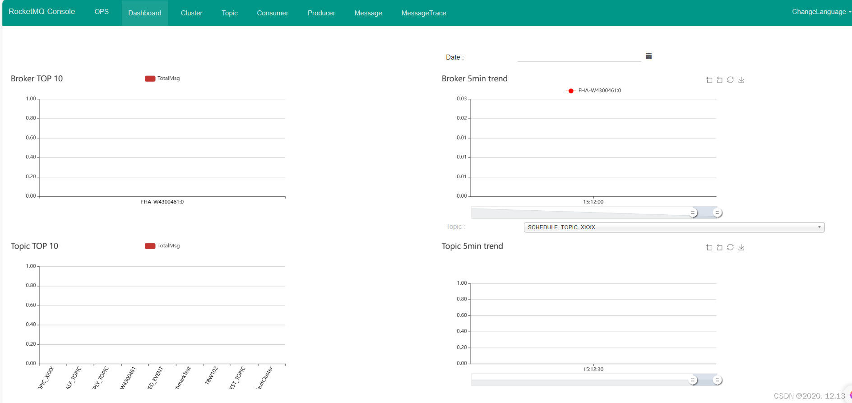Viewport: 852px width, 403px height.
Task: Open the SCHEDULE_TOPIC_XXXX topic dropdown
Action: point(674,227)
